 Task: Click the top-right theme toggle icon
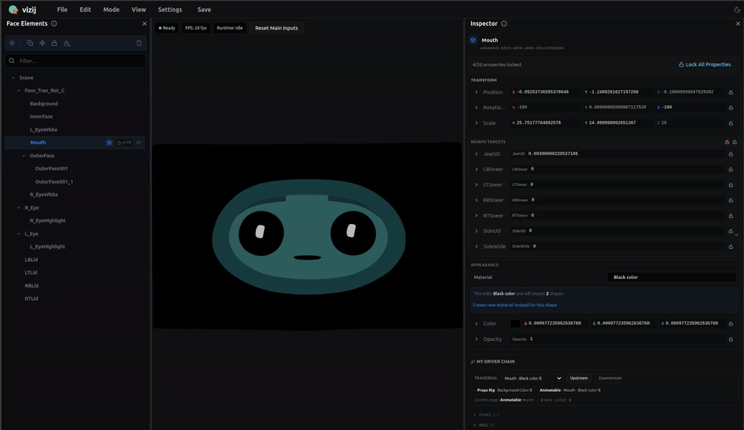click(x=737, y=9)
